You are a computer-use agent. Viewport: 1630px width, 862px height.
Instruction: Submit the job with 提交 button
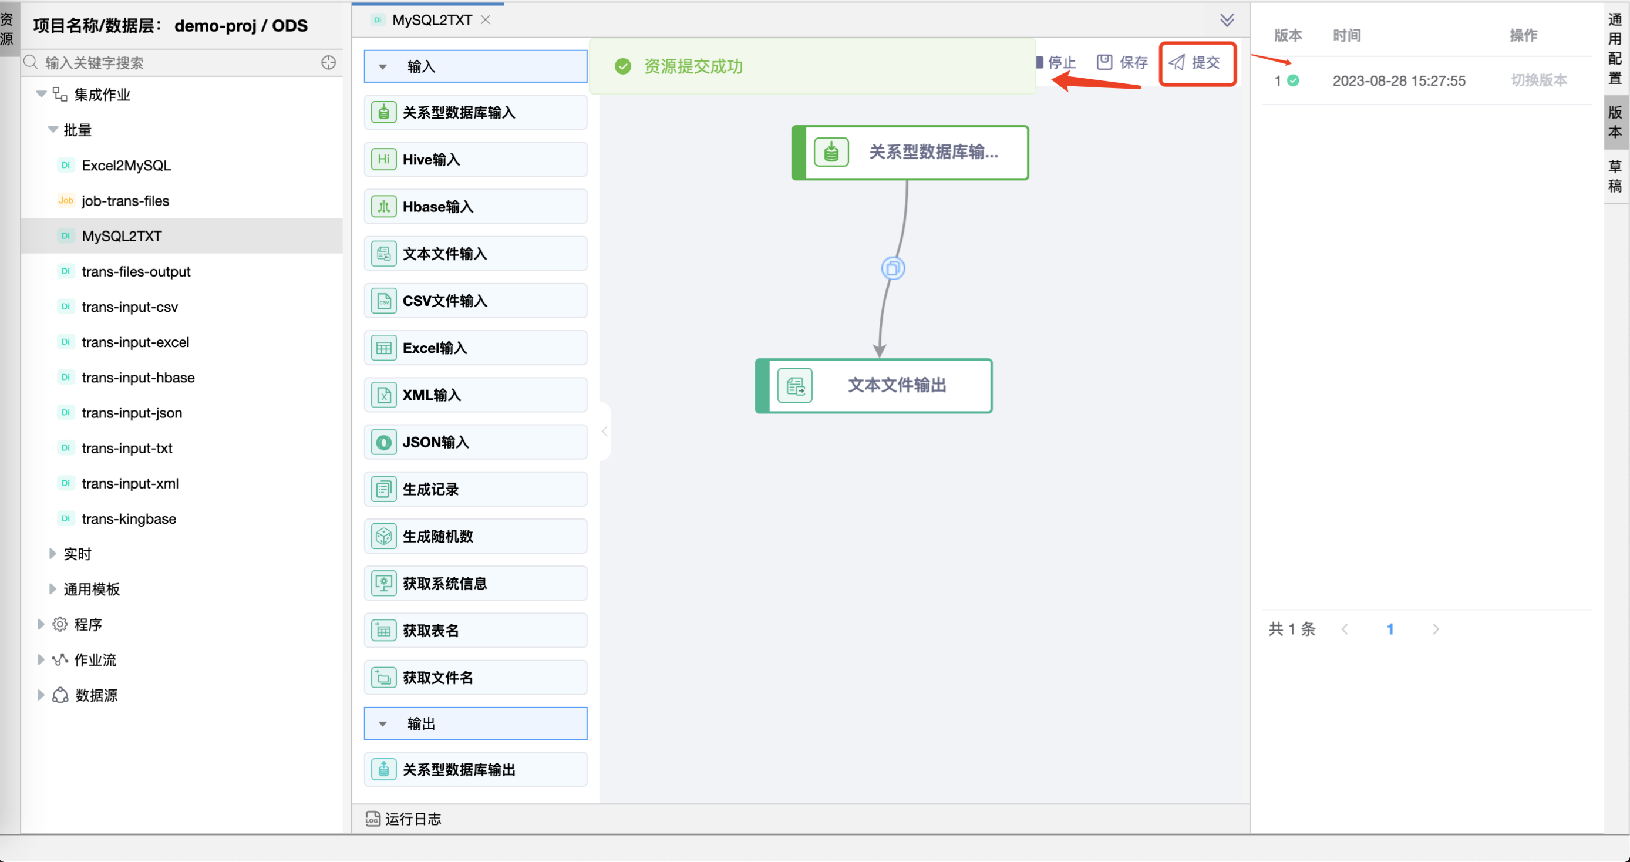point(1197,63)
